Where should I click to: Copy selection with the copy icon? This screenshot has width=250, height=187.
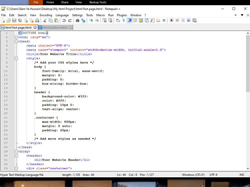(50, 20)
